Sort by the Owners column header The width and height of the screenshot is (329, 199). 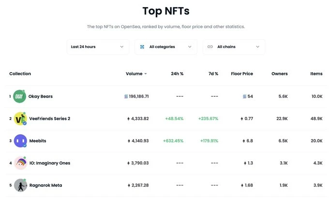280,74
